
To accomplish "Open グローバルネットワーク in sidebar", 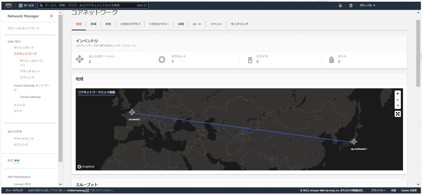I will [23, 28].
